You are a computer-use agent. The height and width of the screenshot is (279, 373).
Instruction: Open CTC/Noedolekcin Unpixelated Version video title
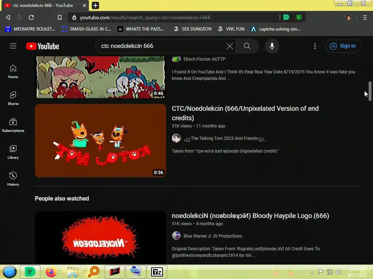tap(245, 113)
